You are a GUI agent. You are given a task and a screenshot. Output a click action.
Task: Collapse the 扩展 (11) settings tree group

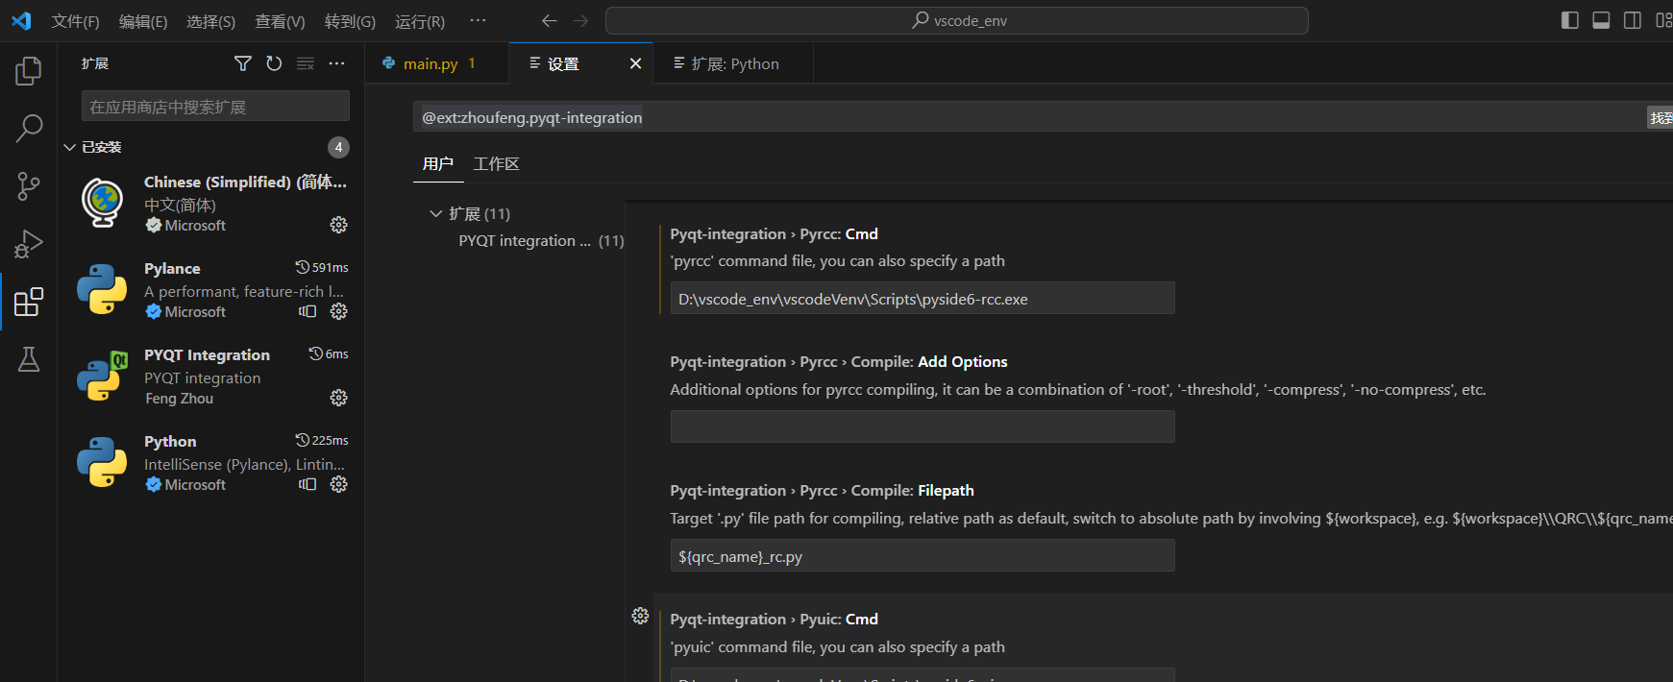(x=436, y=213)
